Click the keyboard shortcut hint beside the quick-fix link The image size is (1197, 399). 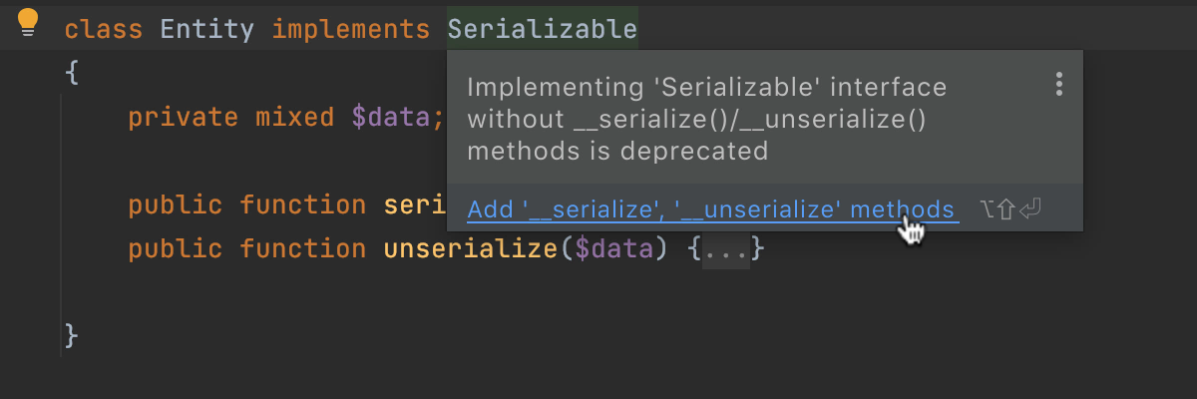(1011, 210)
